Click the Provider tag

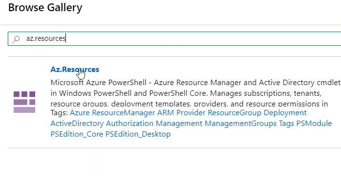(191, 113)
